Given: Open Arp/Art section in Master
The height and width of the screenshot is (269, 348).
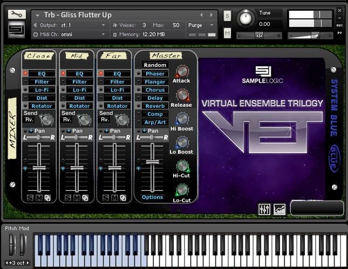Looking at the screenshot, I should (x=155, y=122).
